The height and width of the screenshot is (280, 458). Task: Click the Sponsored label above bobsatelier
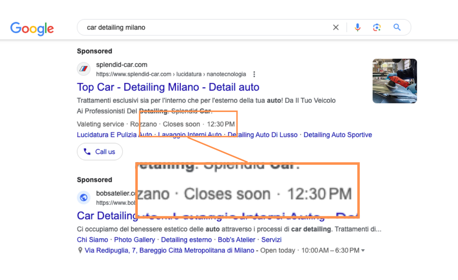click(94, 180)
